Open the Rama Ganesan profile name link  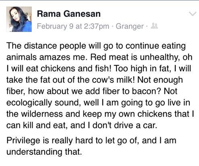point(69,14)
